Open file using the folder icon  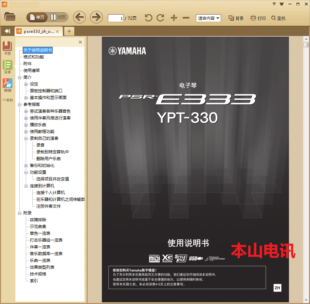(x=10, y=17)
